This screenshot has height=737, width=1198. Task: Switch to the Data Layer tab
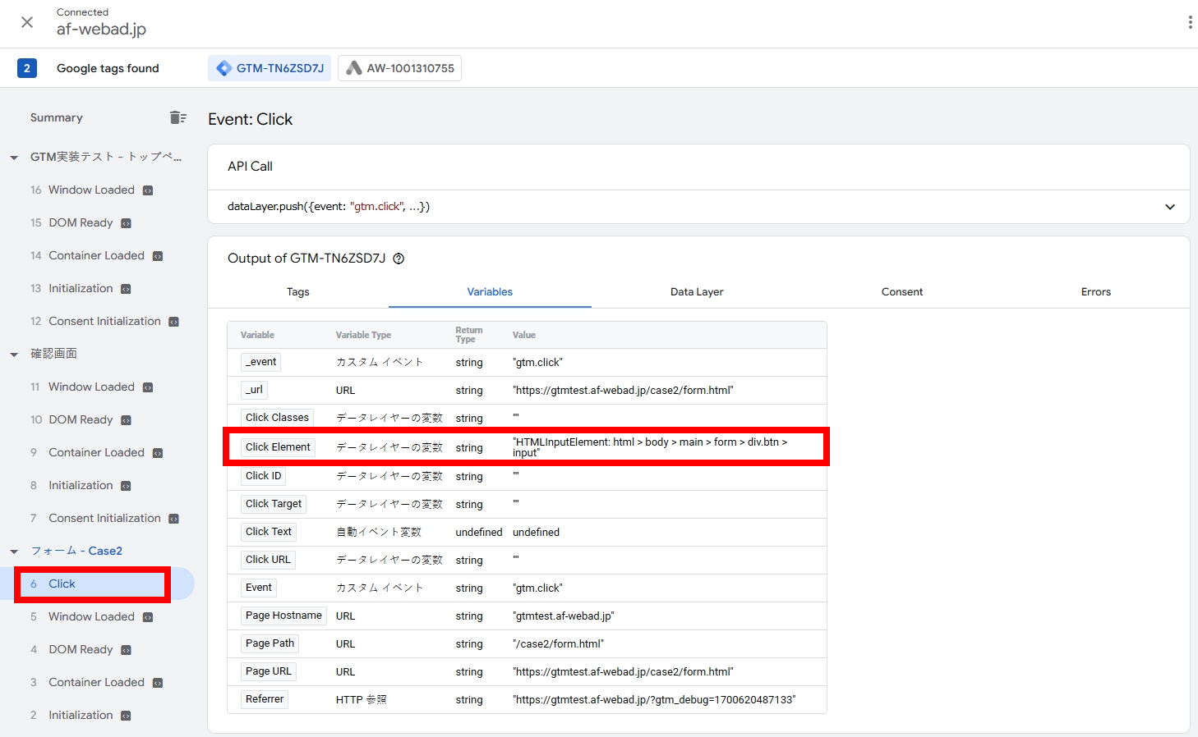(697, 292)
